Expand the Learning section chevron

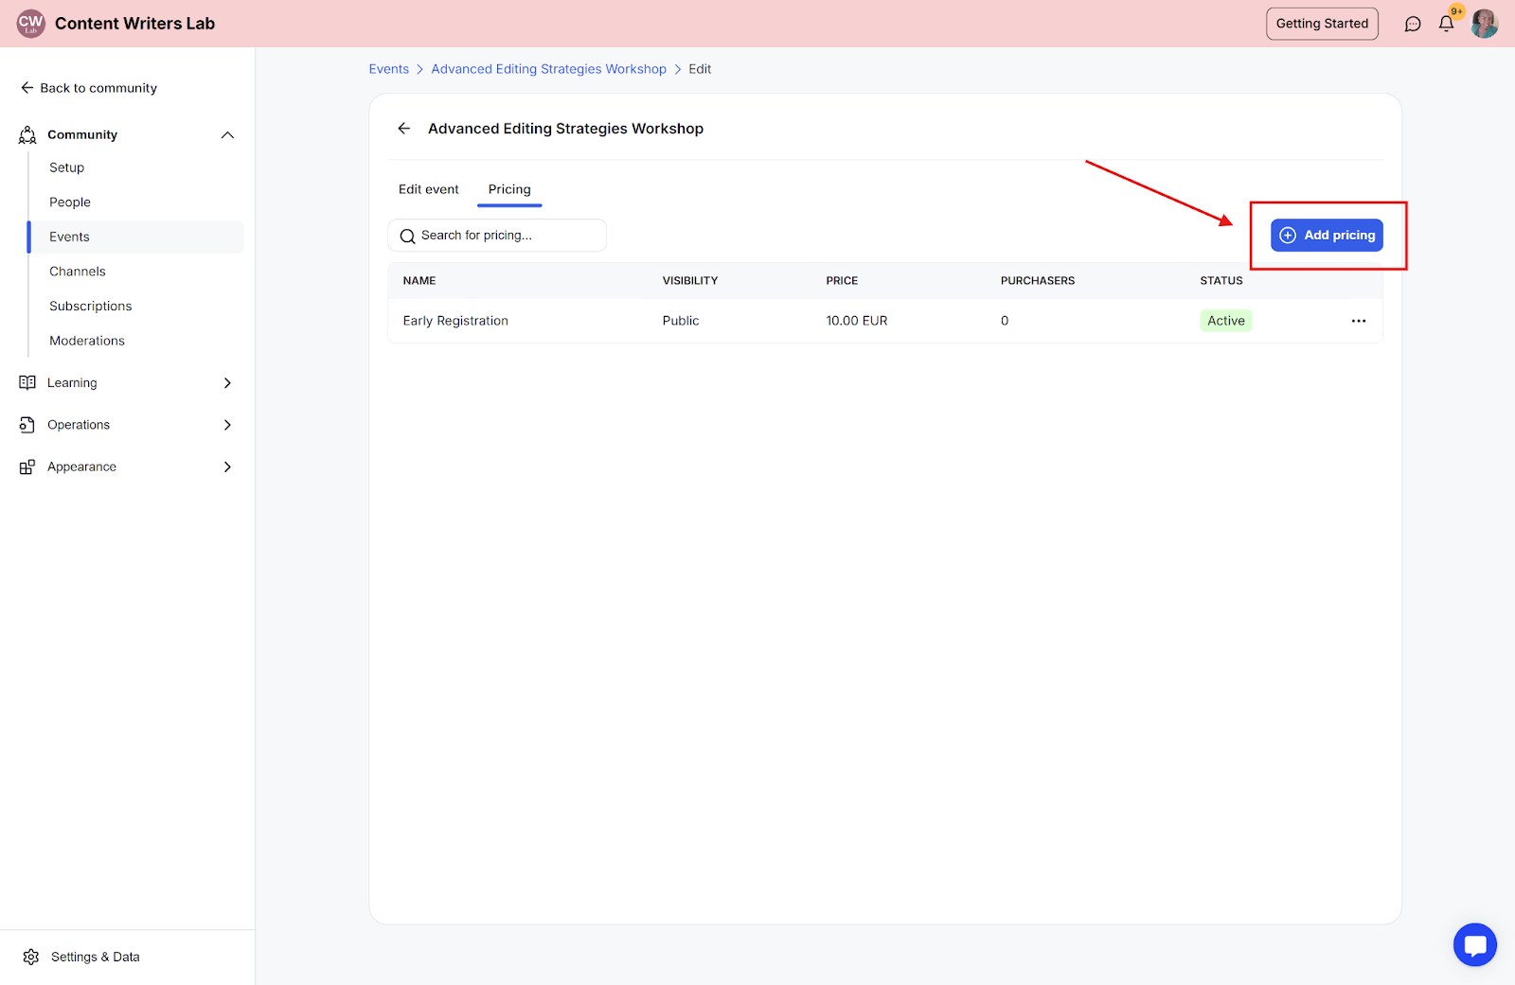pos(227,382)
